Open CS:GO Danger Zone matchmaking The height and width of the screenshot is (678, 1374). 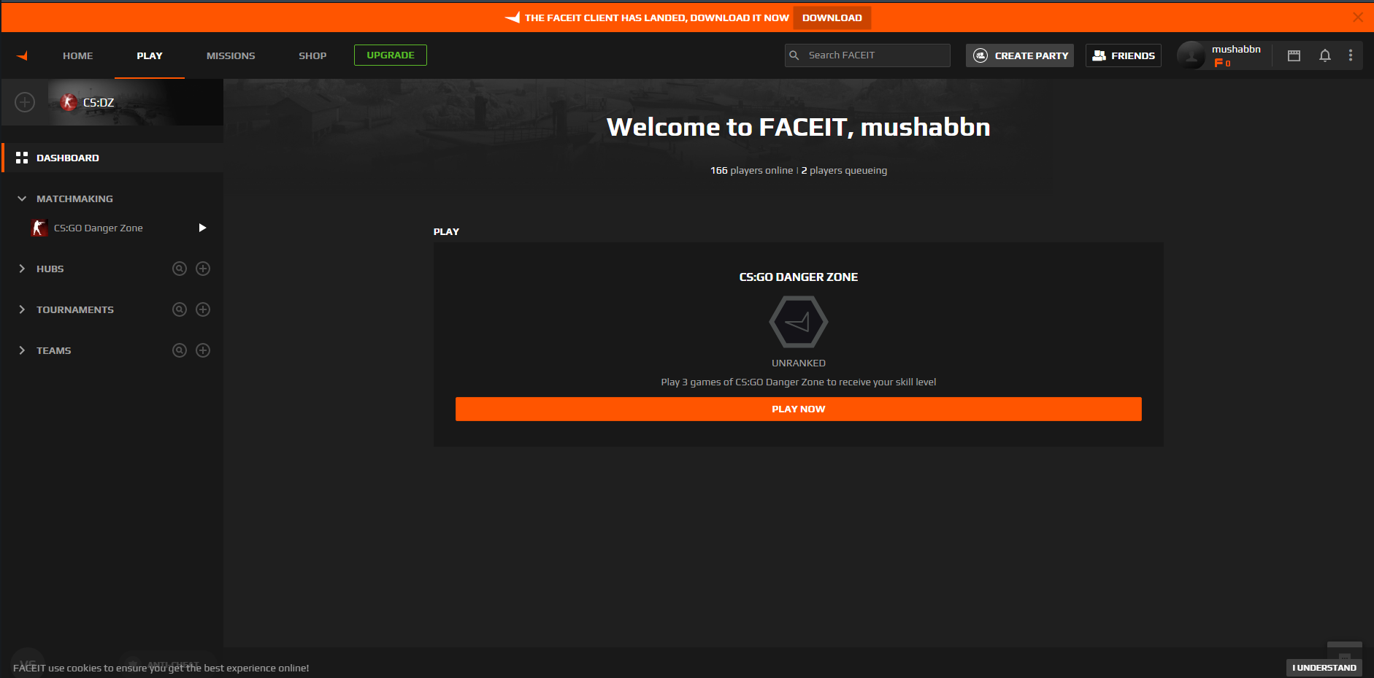99,228
